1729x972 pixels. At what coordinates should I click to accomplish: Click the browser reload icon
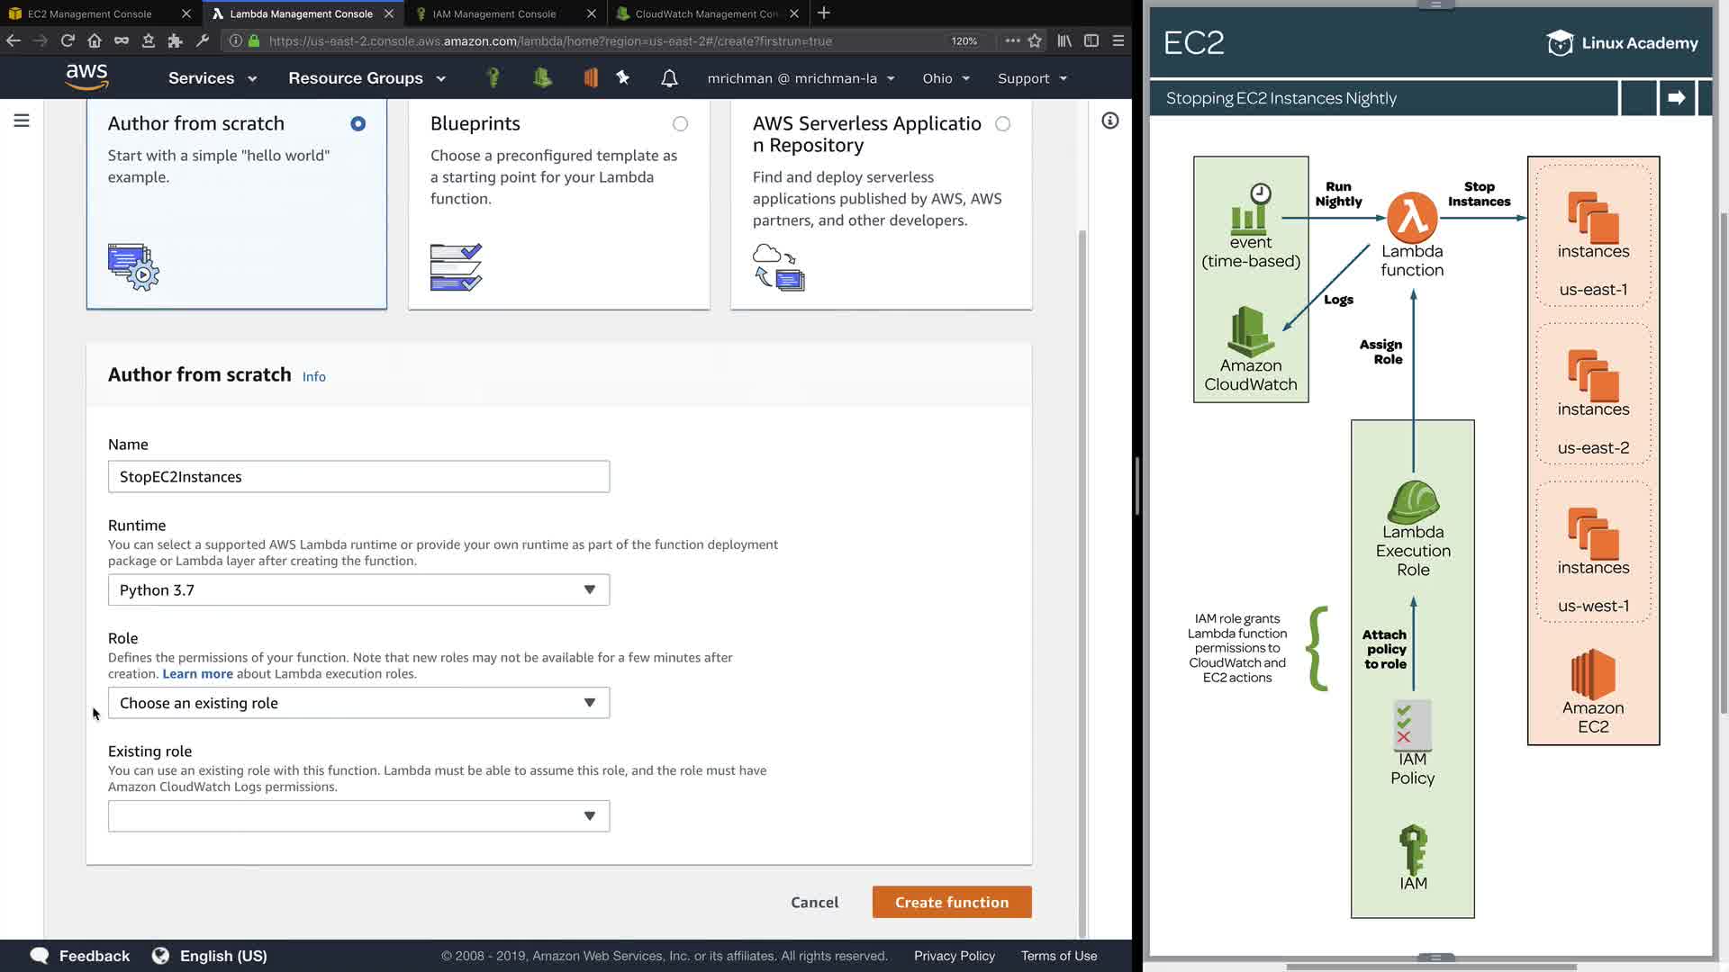[68, 40]
